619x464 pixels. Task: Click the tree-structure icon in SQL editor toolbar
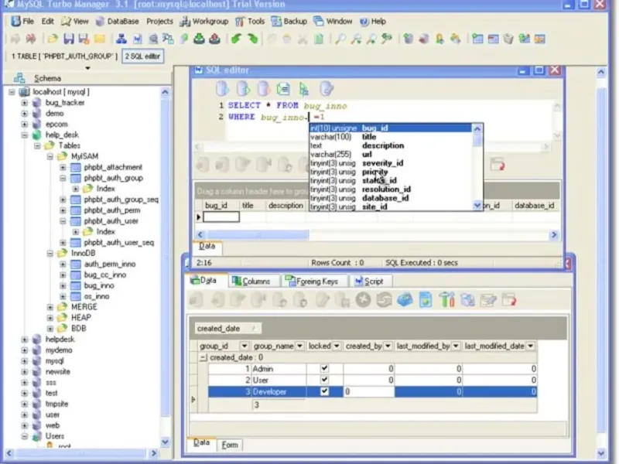point(304,90)
